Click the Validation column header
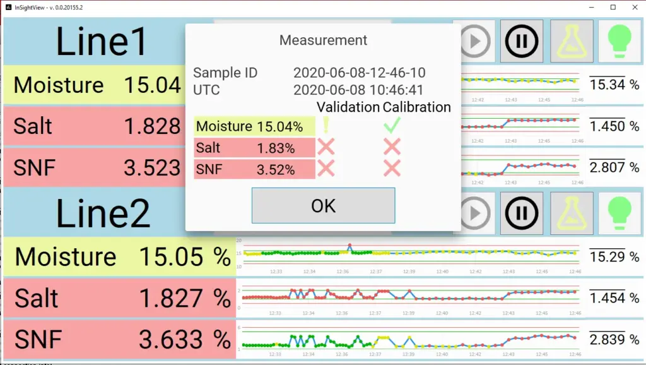This screenshot has height=365, width=646. [348, 107]
